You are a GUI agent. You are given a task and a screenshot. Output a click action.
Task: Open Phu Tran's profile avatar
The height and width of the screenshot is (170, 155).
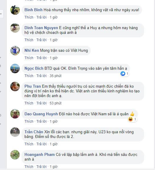point(15,86)
